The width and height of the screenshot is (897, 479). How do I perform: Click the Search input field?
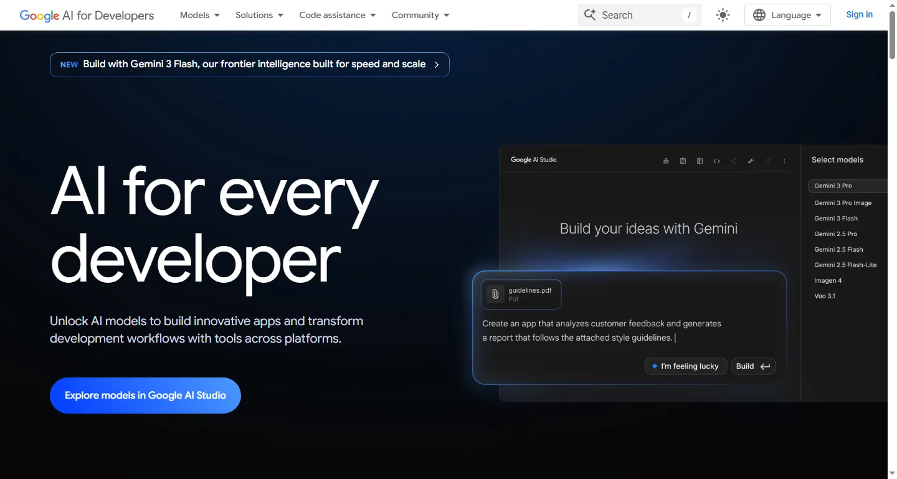640,15
